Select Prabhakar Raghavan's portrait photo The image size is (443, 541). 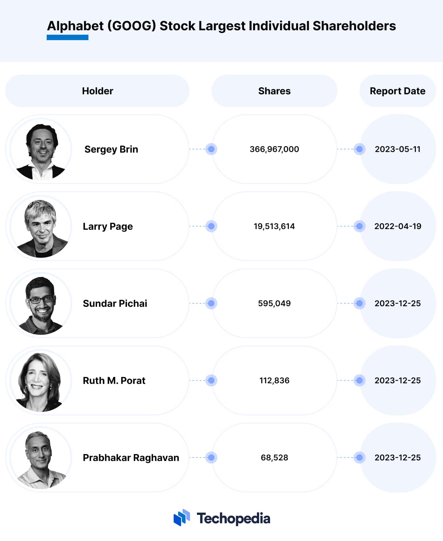(41, 458)
